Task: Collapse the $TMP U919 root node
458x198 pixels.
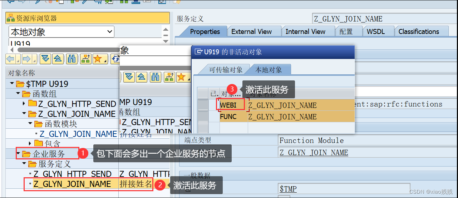Action: [x=12, y=84]
